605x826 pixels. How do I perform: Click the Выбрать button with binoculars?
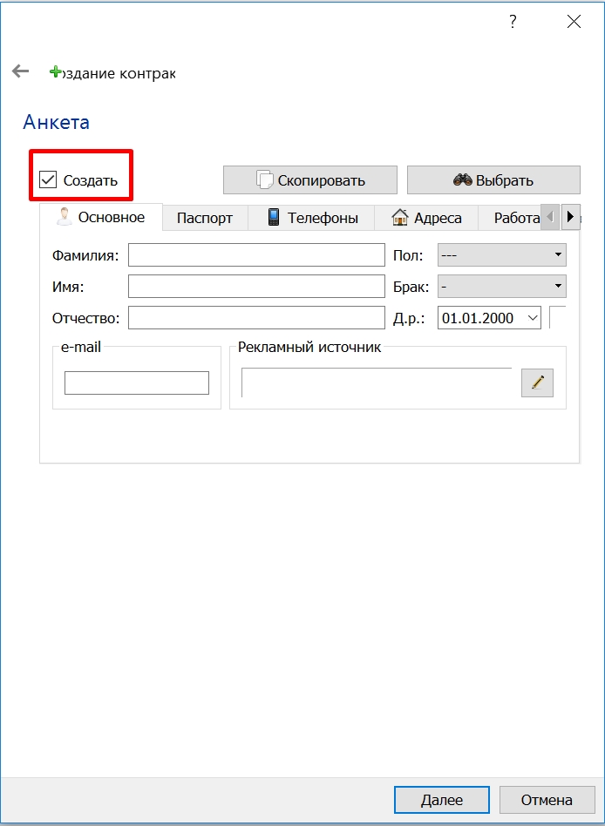[x=493, y=180]
